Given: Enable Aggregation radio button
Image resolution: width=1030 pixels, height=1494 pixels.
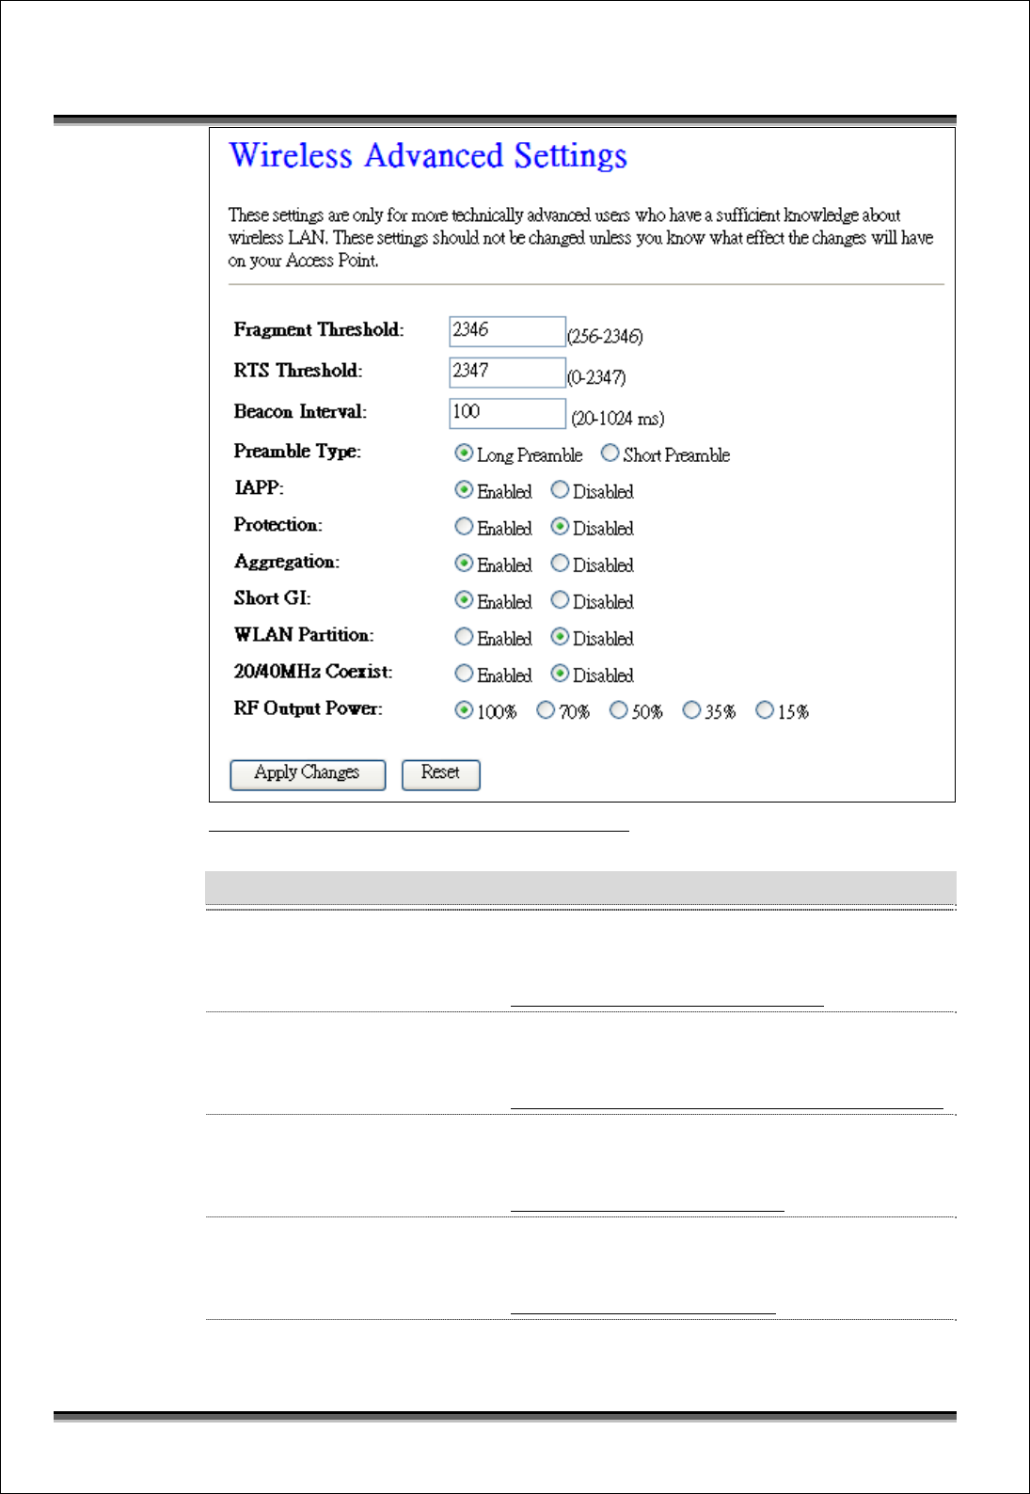Looking at the screenshot, I should [464, 564].
